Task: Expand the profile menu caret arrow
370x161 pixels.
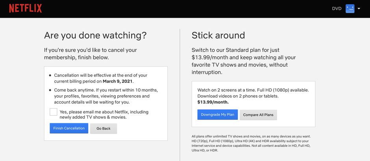Action: point(359,9)
